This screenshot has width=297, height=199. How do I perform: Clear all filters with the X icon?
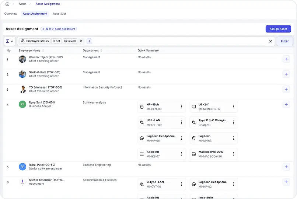point(270,41)
